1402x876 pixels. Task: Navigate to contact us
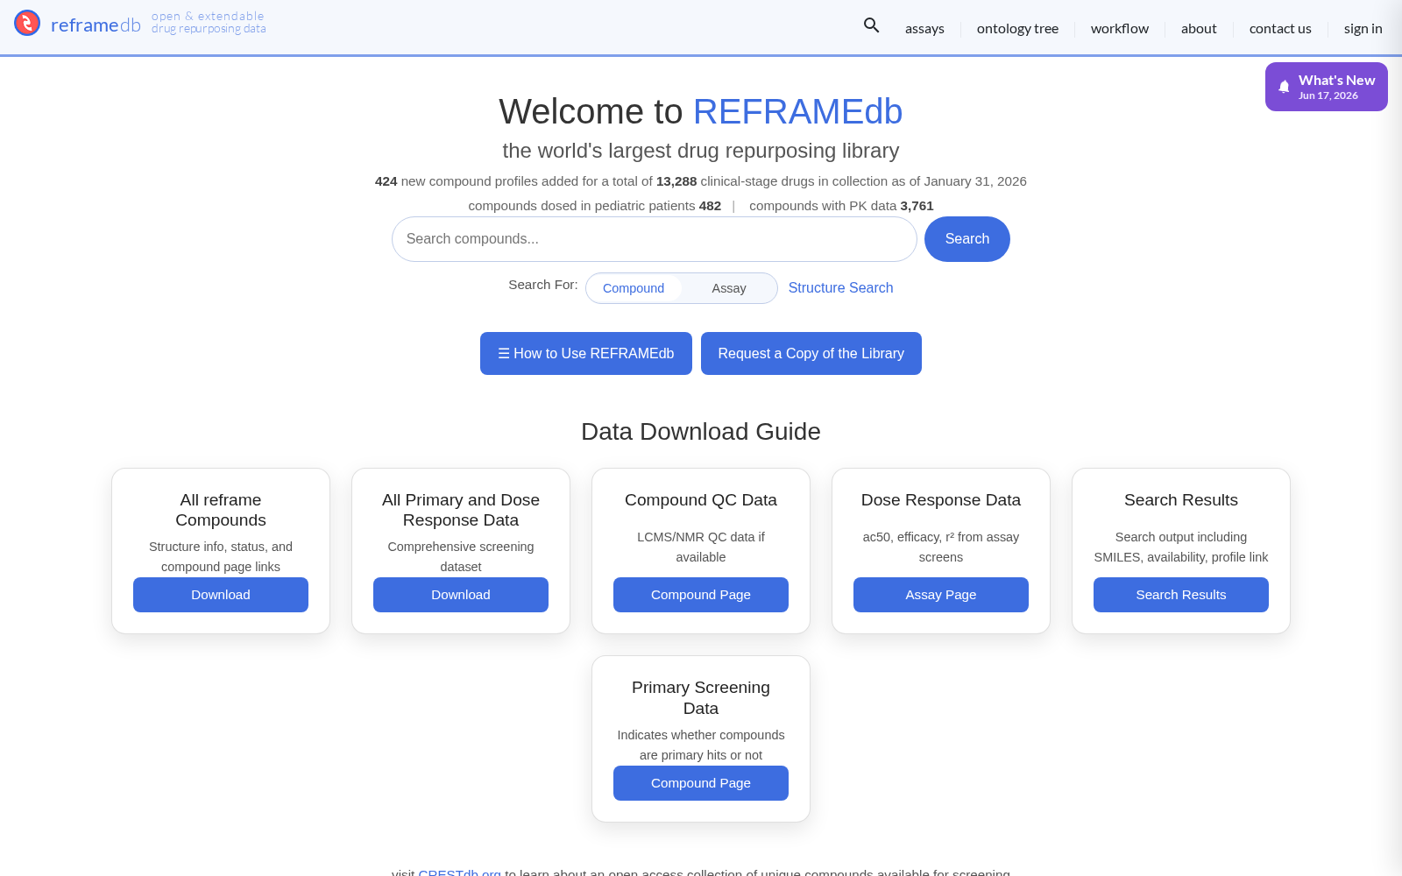(x=1280, y=29)
